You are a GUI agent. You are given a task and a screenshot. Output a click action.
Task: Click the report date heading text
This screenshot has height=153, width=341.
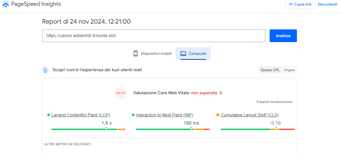pyautogui.click(x=87, y=21)
